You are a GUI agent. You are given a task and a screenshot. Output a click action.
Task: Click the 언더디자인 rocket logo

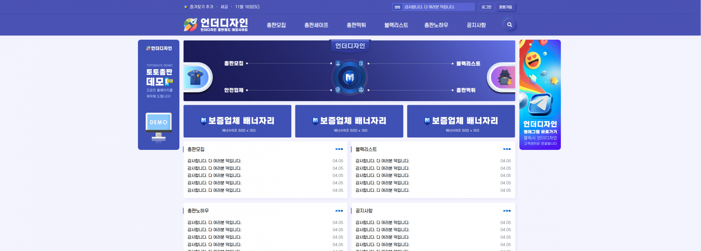(x=216, y=25)
